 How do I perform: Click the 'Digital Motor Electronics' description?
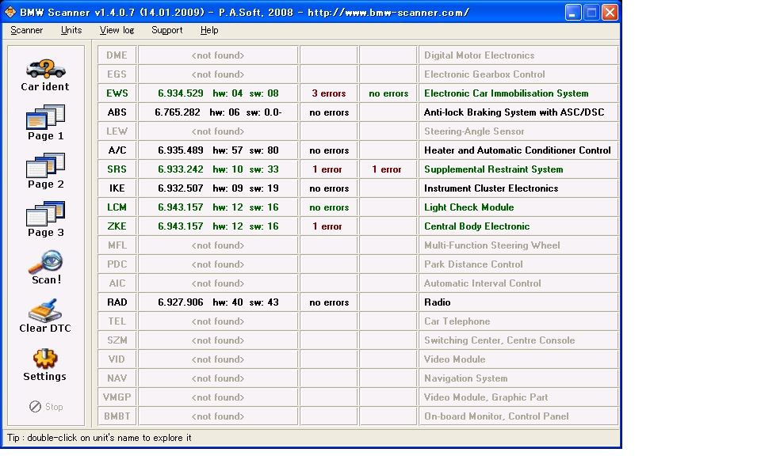pyautogui.click(x=479, y=55)
